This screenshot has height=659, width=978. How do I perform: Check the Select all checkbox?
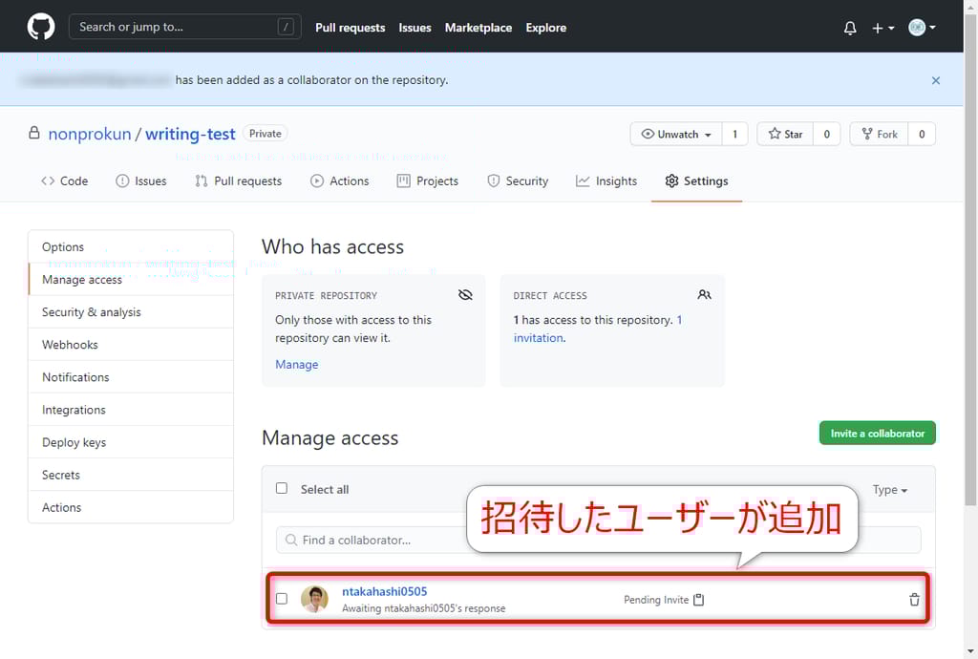282,488
